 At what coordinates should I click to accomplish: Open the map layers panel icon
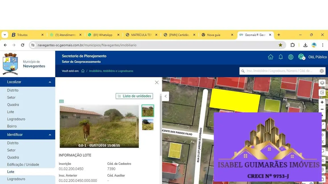322,83
